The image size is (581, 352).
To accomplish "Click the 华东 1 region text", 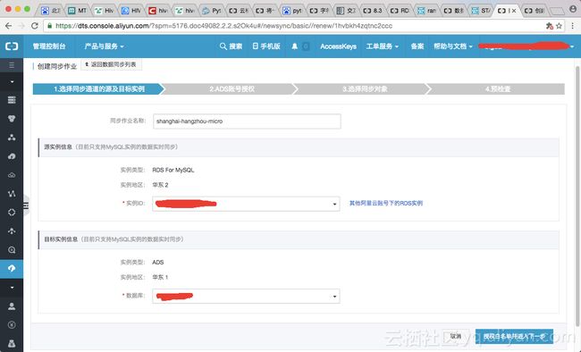I will (160, 277).
